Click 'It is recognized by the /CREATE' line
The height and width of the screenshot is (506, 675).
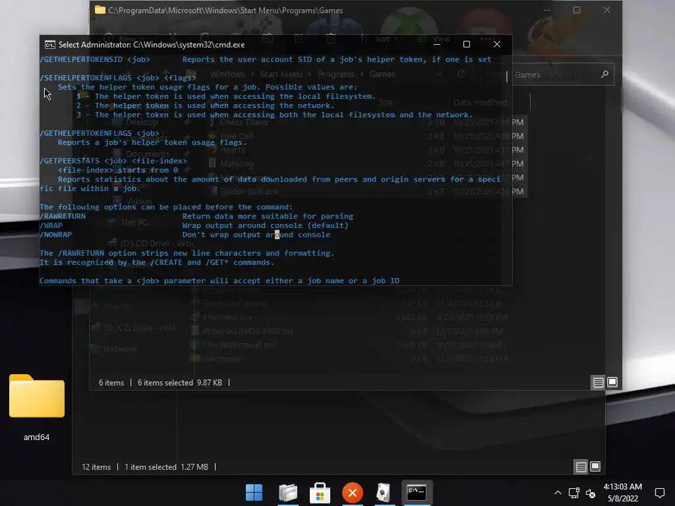(x=157, y=262)
